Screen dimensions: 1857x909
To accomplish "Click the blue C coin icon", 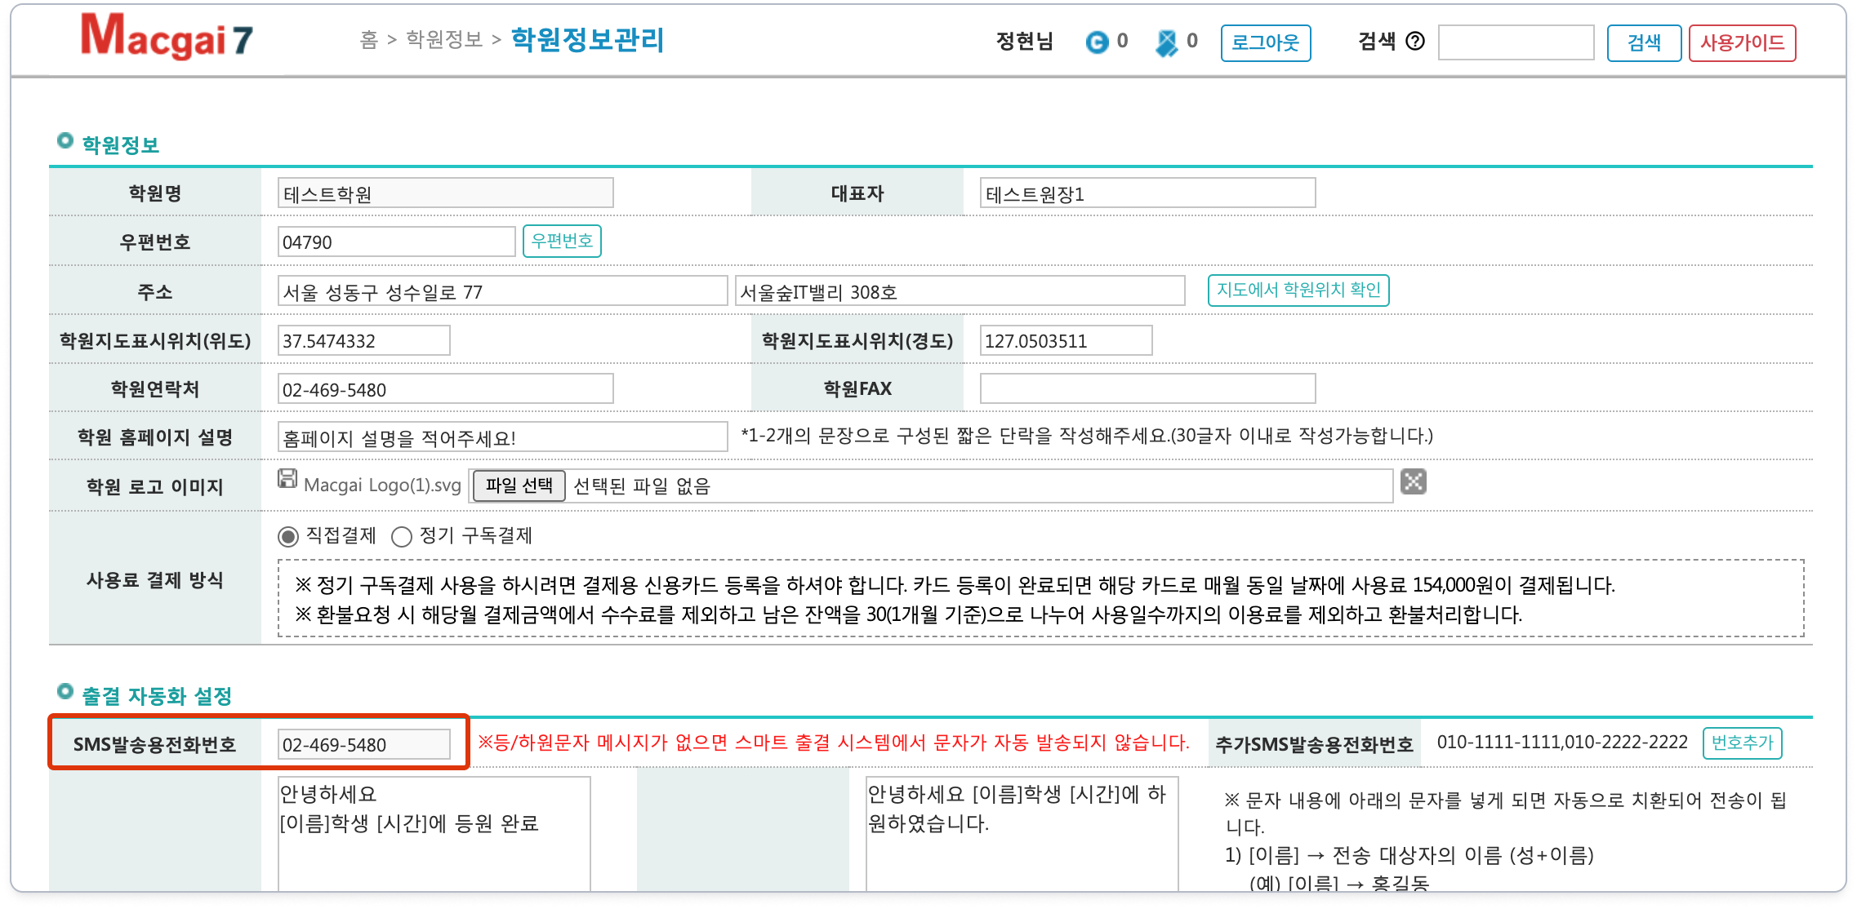I will click(x=1097, y=42).
